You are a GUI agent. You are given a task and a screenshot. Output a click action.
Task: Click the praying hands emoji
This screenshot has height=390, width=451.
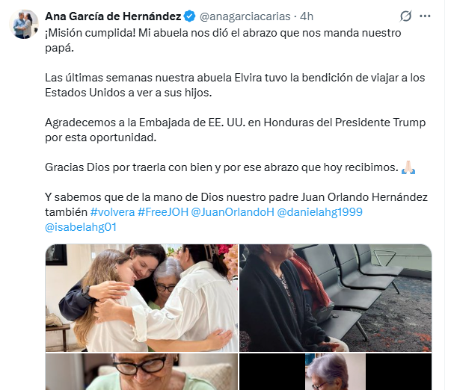408,167
